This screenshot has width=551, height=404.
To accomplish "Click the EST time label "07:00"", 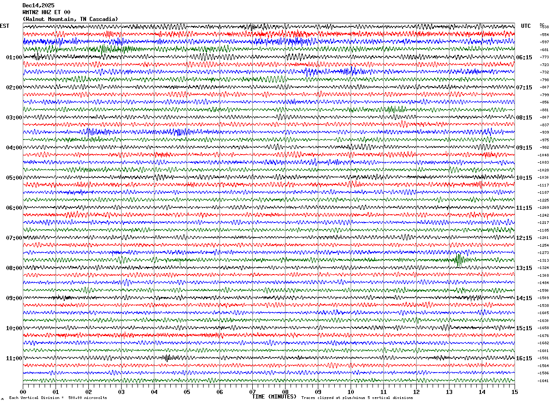I will (x=14, y=238).
